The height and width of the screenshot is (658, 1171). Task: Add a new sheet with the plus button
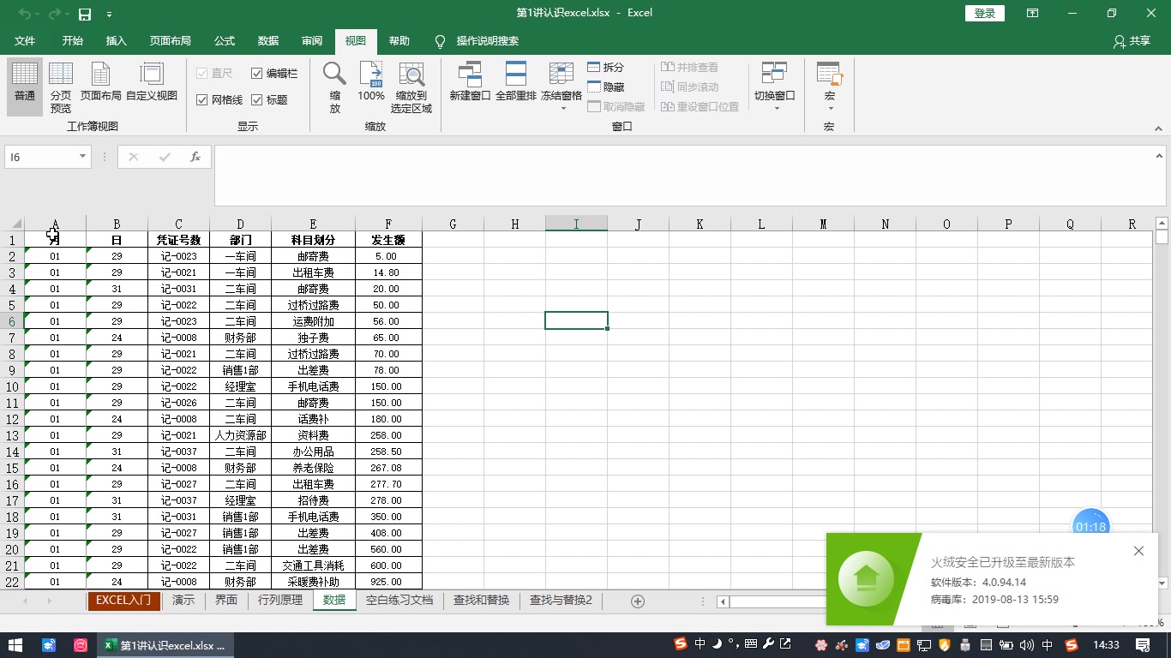[638, 601]
